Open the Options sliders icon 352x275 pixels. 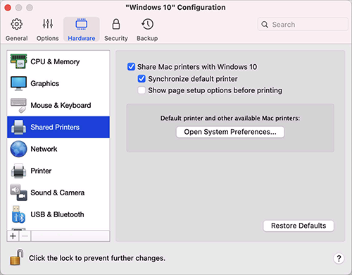pos(48,24)
